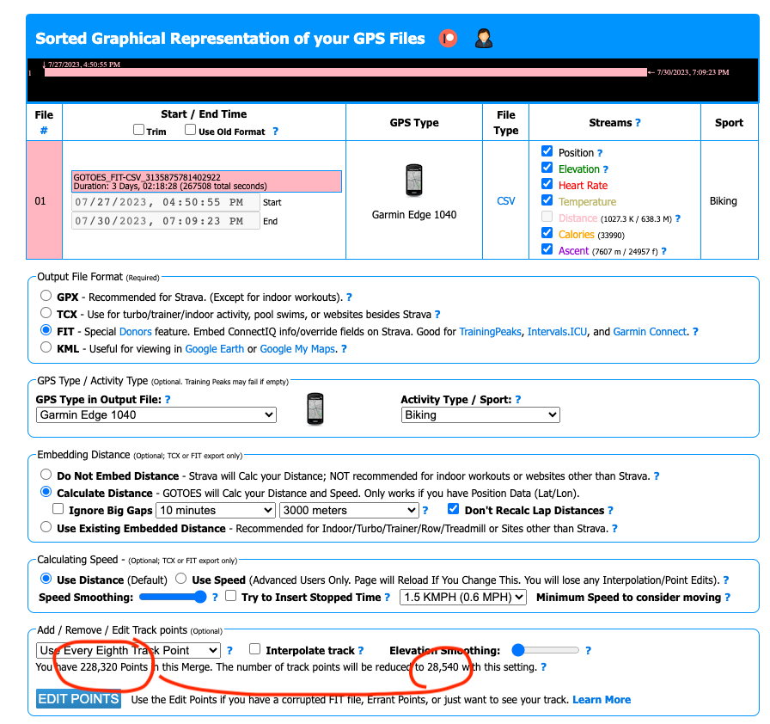Expand the 10 minutes gap dropdown
Image resolution: width=770 pixels, height=724 pixels.
click(x=216, y=511)
